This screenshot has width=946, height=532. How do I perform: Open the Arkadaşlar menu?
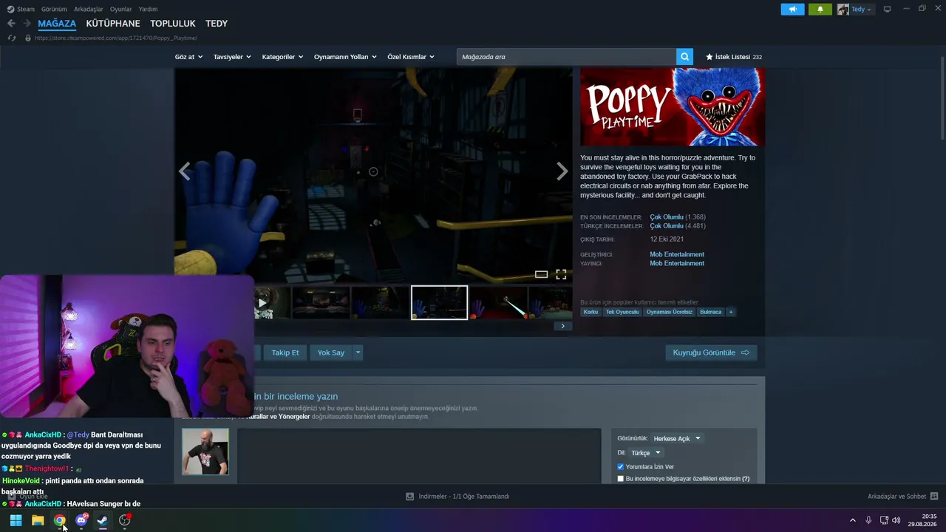pos(89,10)
